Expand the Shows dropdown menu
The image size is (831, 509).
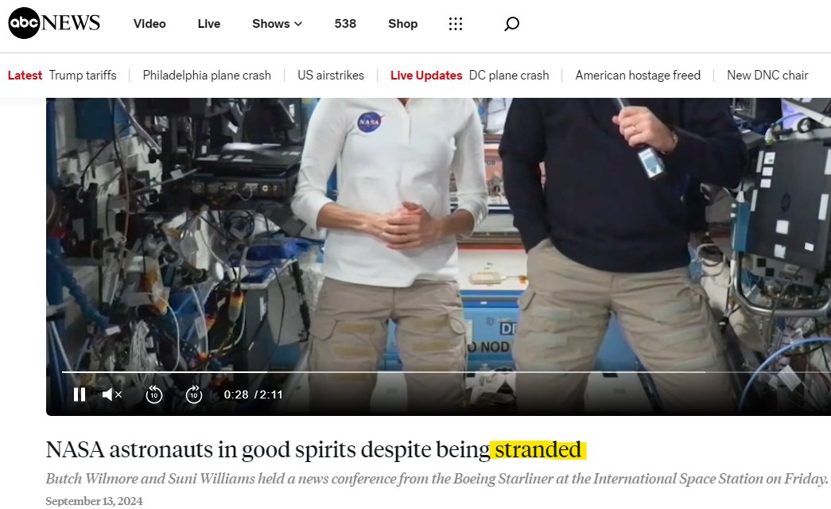[x=278, y=24]
